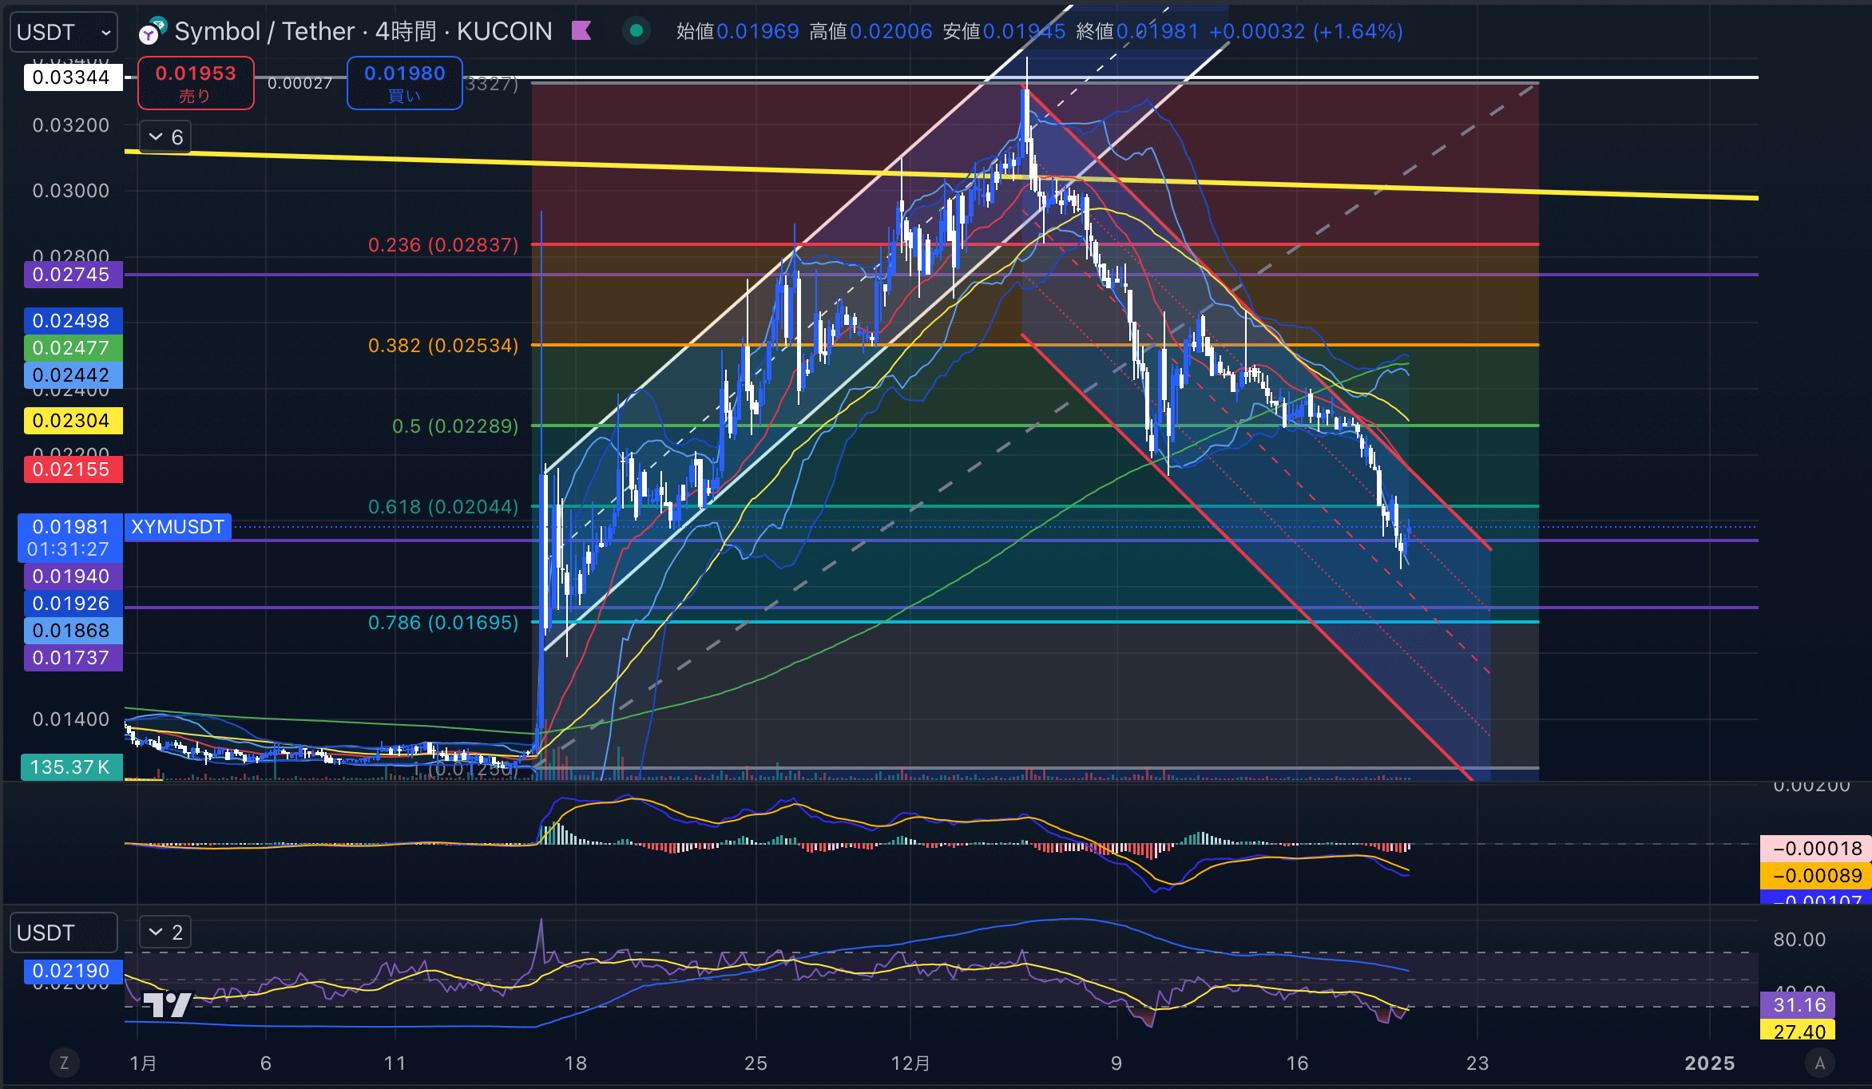
Task: Click the XYMUSDT symbol price label
Action: click(x=178, y=527)
